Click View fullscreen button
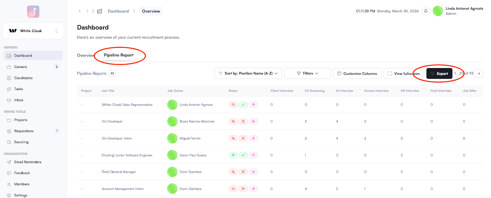Image resolution: width=491 pixels, height=198 pixels. click(404, 74)
